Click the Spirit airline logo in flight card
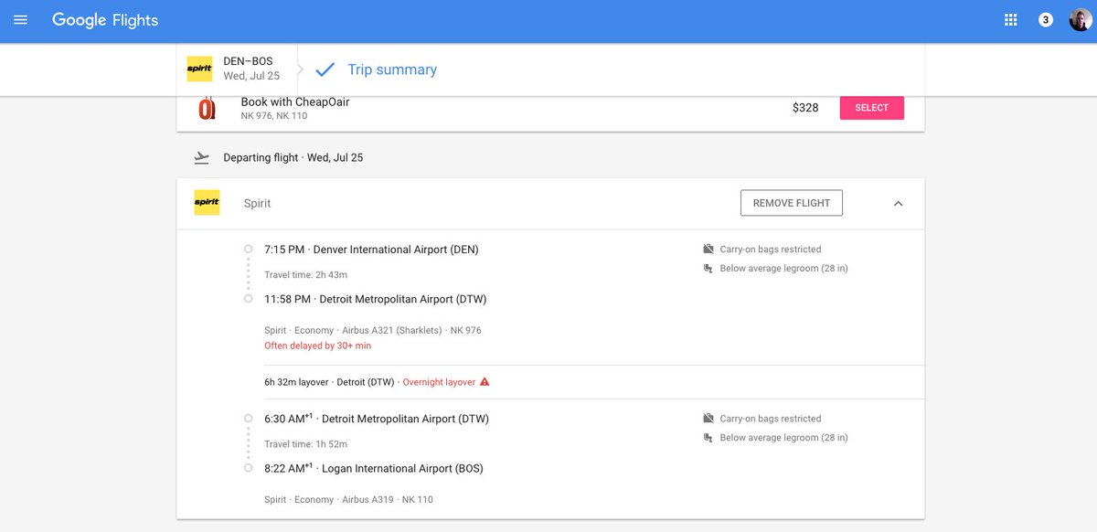This screenshot has width=1097, height=532. pyautogui.click(x=208, y=203)
